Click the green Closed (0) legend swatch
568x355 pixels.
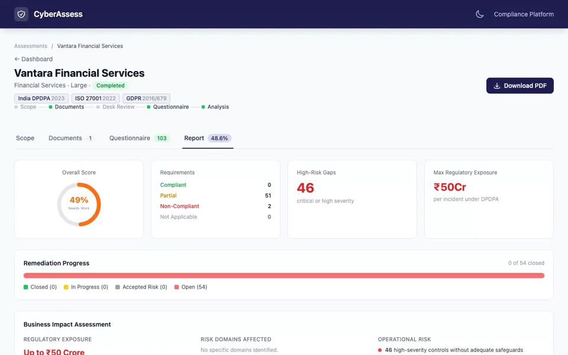[25, 287]
